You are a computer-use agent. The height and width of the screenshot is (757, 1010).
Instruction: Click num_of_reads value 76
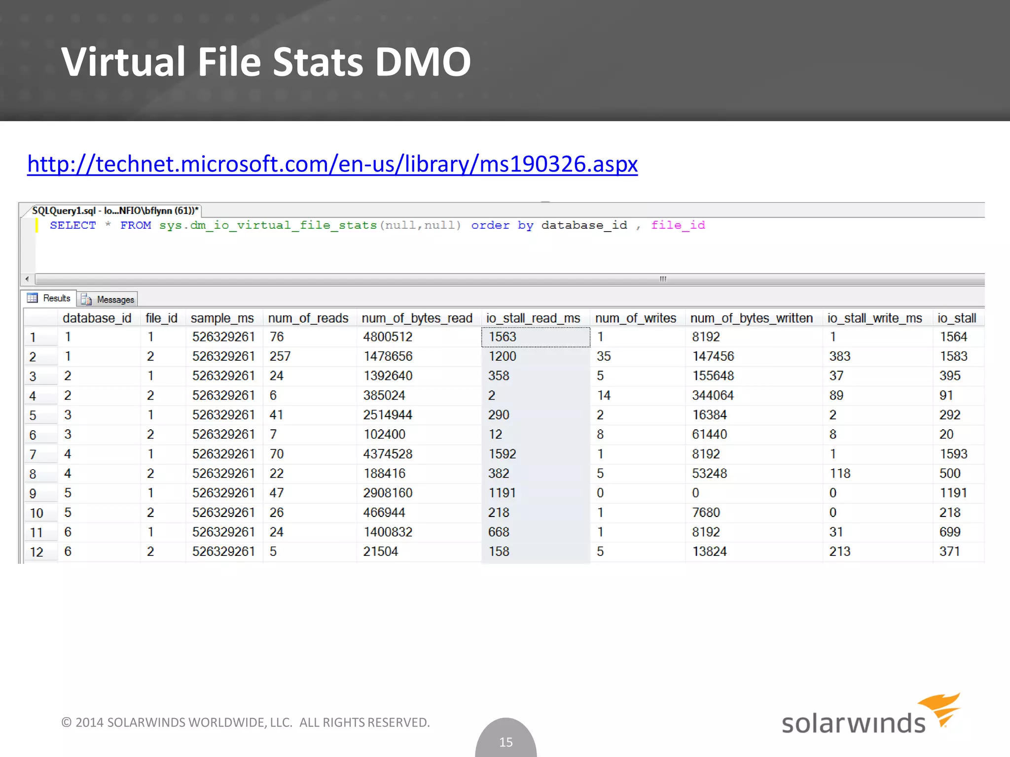click(x=277, y=337)
